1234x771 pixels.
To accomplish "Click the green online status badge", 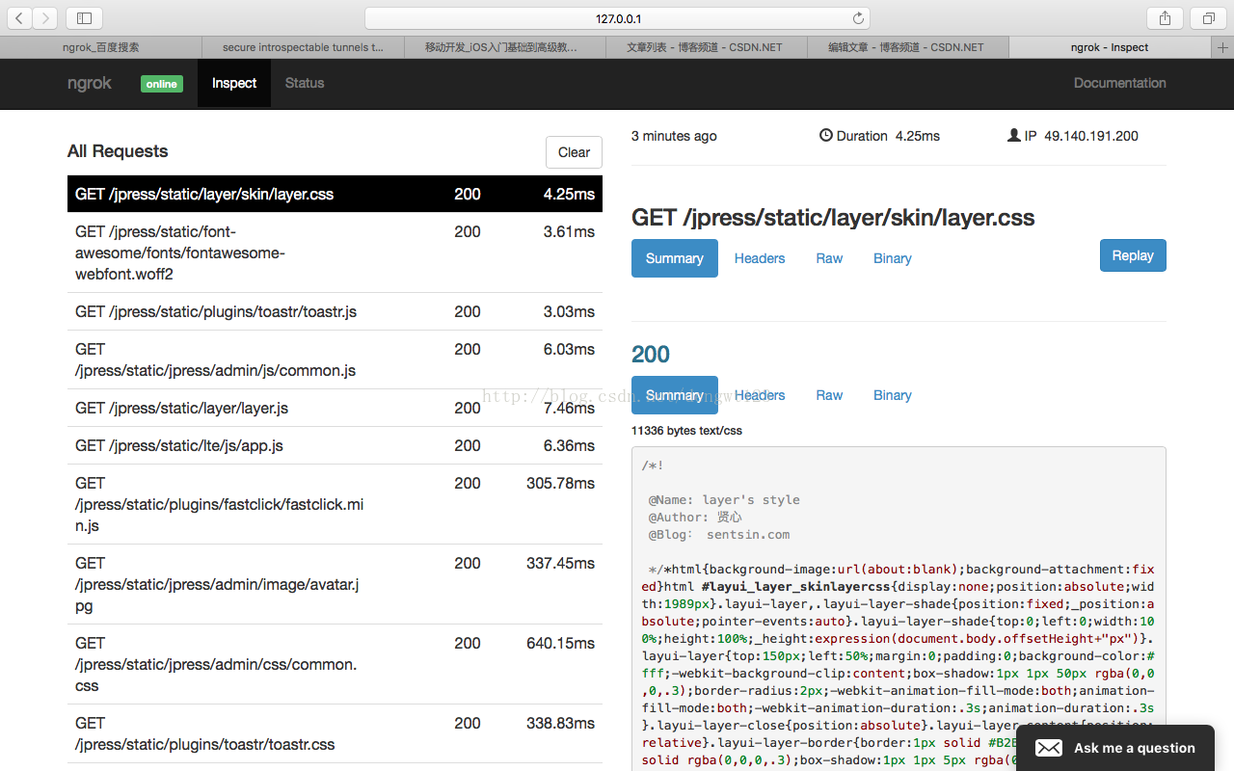I will [161, 84].
